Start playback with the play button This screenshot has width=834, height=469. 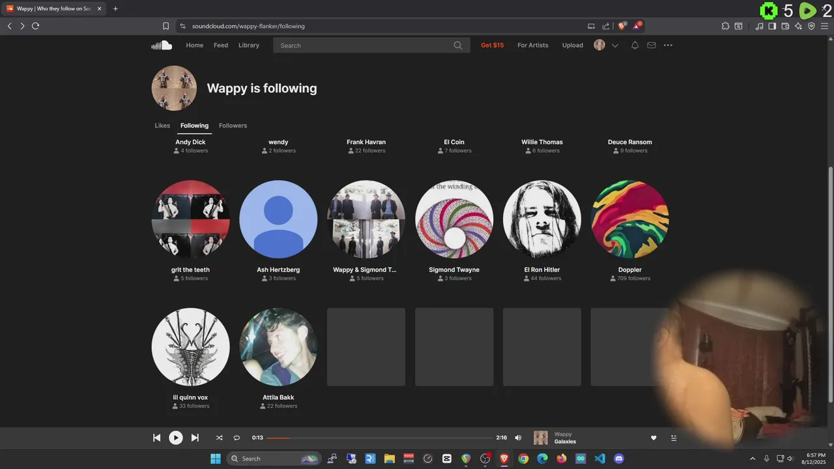click(176, 438)
